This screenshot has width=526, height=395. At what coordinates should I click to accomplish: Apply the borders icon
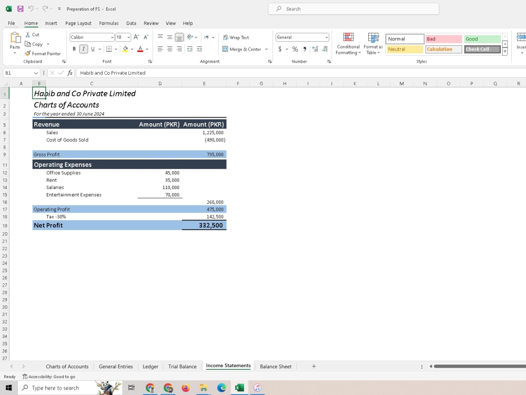pyautogui.click(x=109, y=49)
